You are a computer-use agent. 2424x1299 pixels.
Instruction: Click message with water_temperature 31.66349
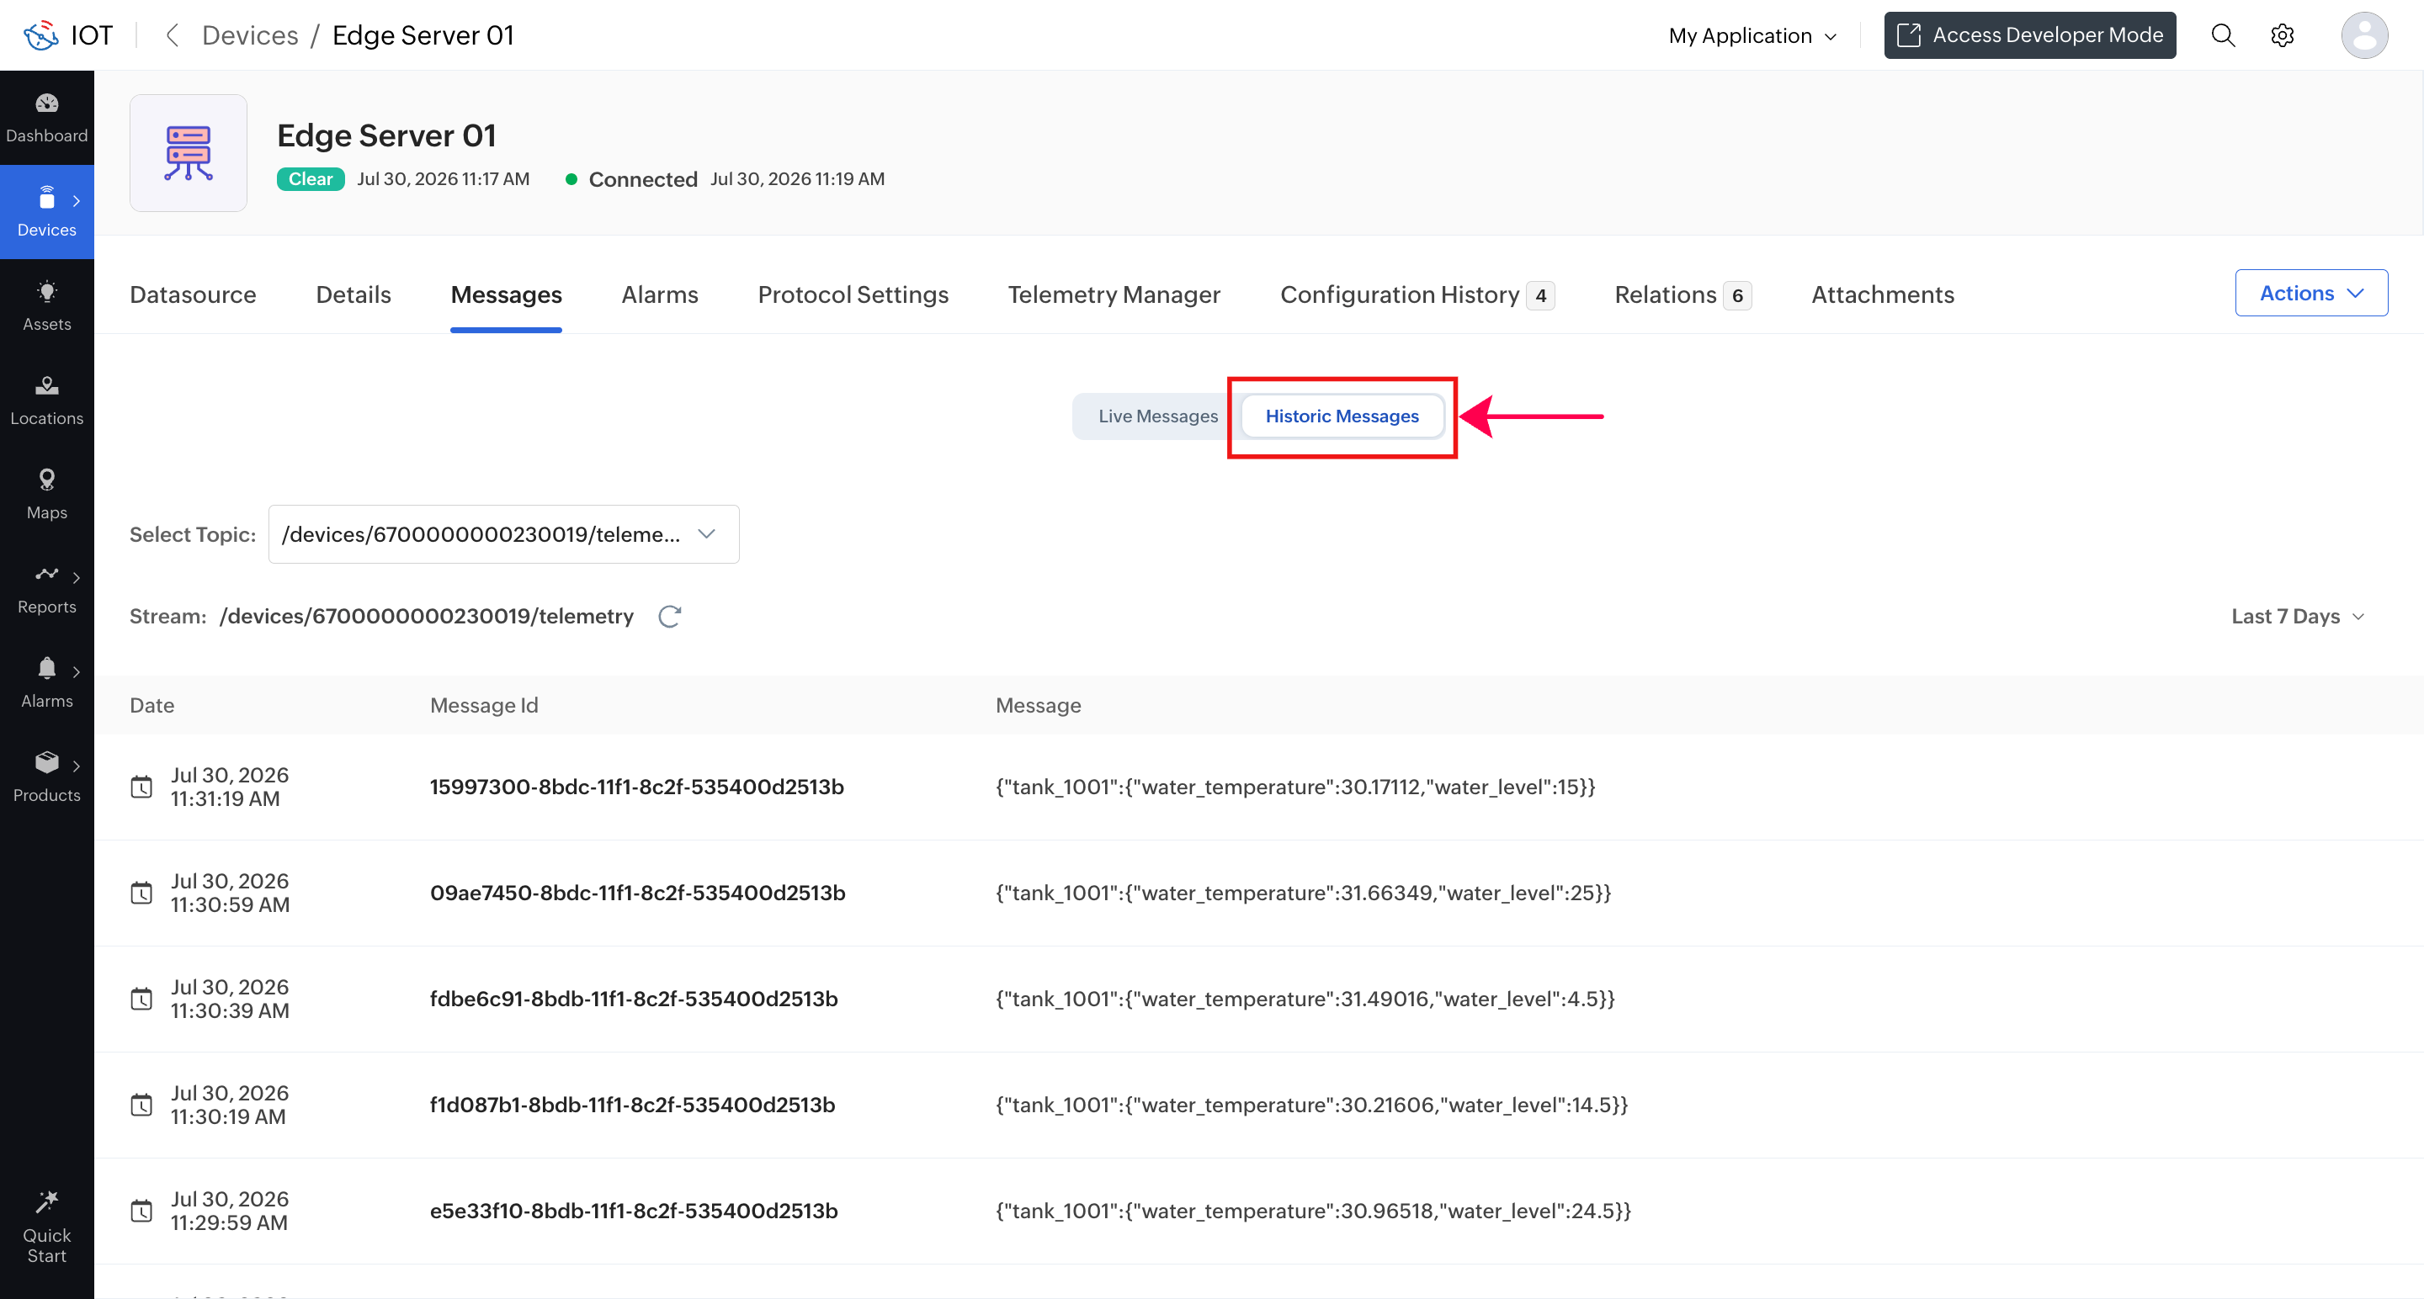[1303, 893]
